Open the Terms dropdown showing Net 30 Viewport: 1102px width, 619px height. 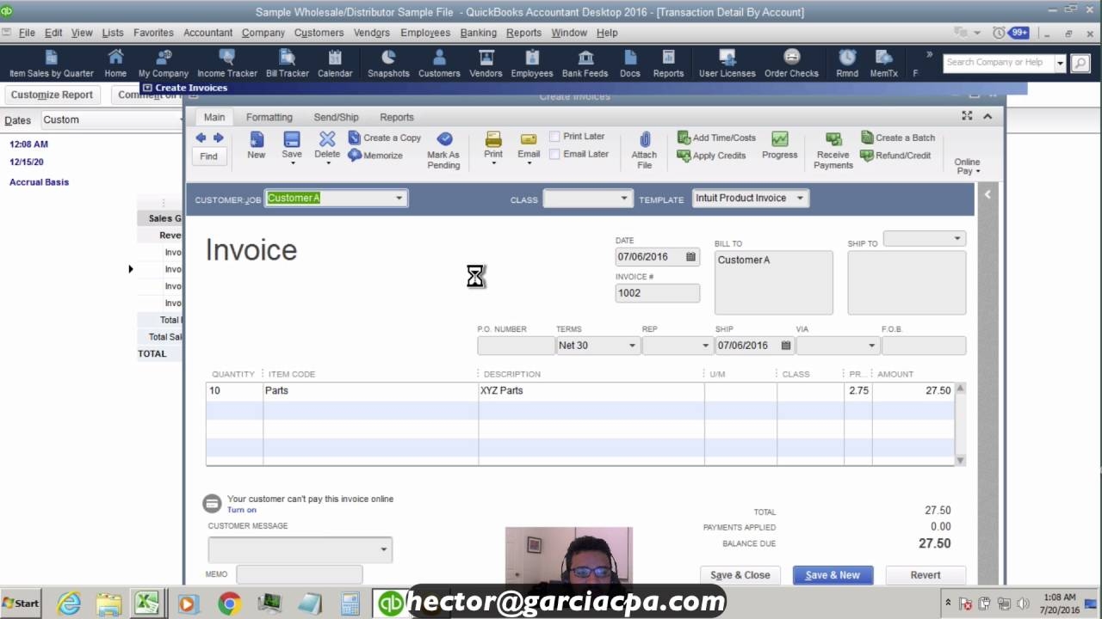(x=632, y=345)
